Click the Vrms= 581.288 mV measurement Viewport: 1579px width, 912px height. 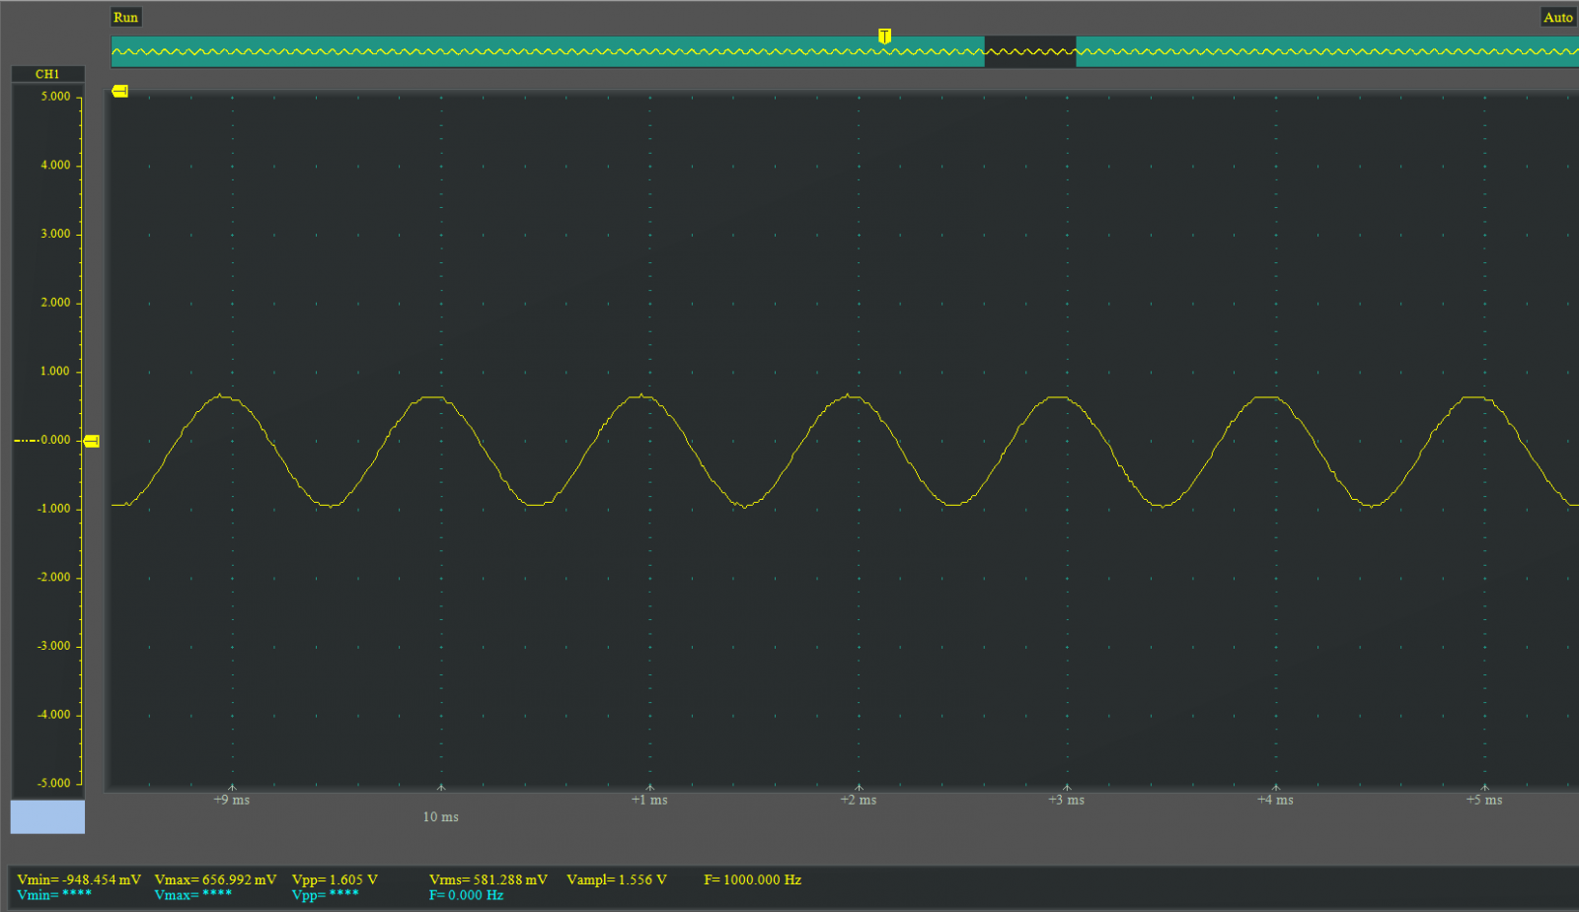[x=489, y=879]
